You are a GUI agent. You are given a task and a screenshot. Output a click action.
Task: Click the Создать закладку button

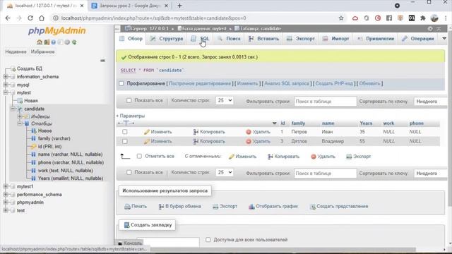pos(148,225)
